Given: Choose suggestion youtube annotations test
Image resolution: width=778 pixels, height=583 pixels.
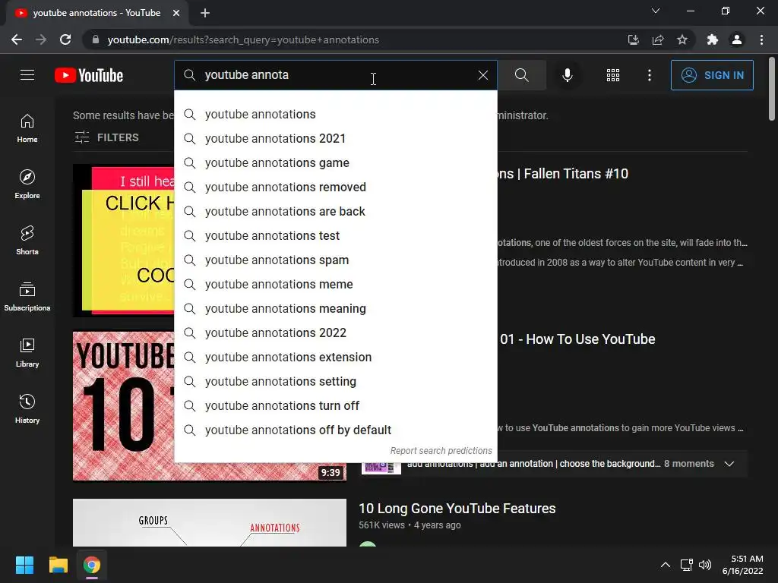Looking at the screenshot, I should (335, 235).
